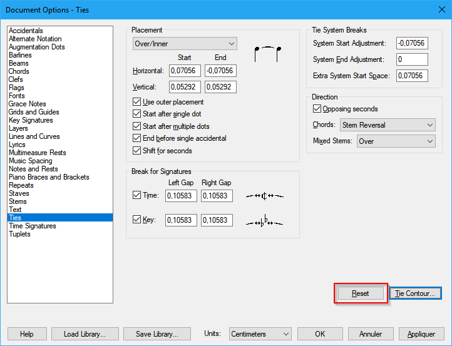
Task: Open the Over/Inner placement dropdown
Action: [185, 43]
